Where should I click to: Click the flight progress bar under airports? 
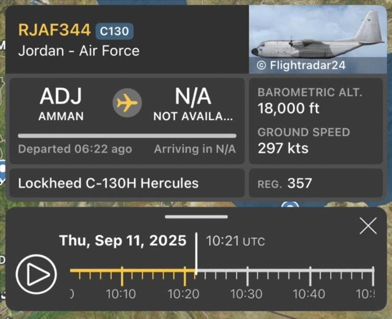[127, 136]
